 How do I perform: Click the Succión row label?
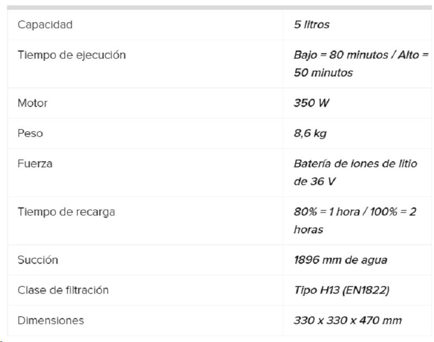coord(37,260)
